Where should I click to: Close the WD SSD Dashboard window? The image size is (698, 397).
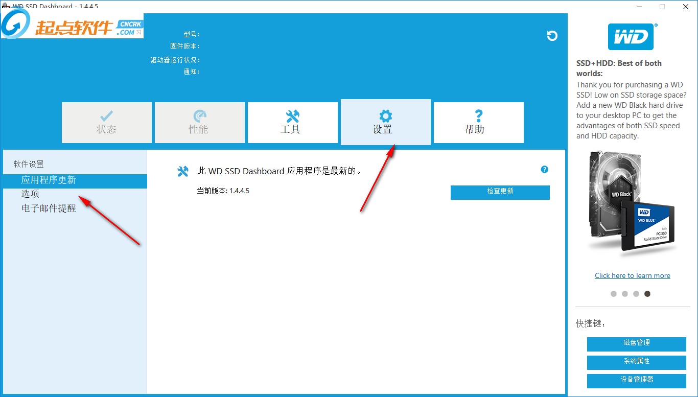(x=686, y=7)
